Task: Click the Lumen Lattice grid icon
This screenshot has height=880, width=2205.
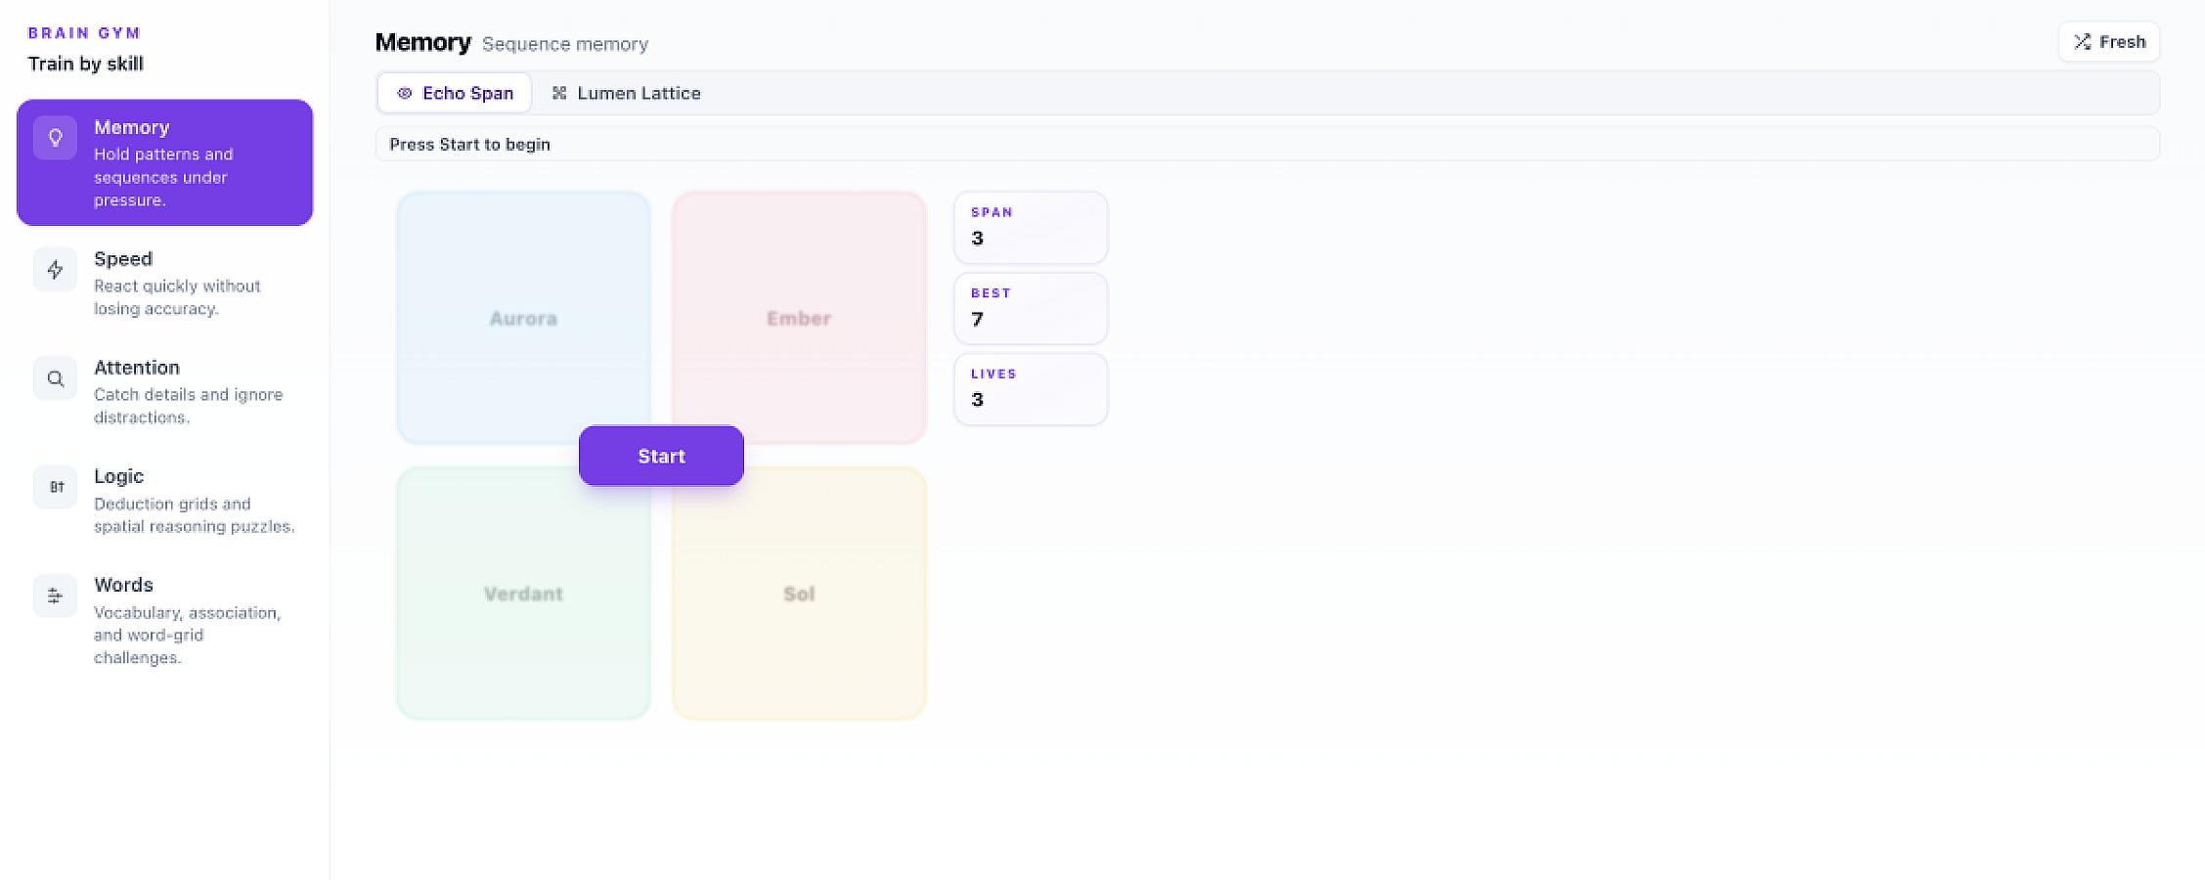Action: (559, 93)
